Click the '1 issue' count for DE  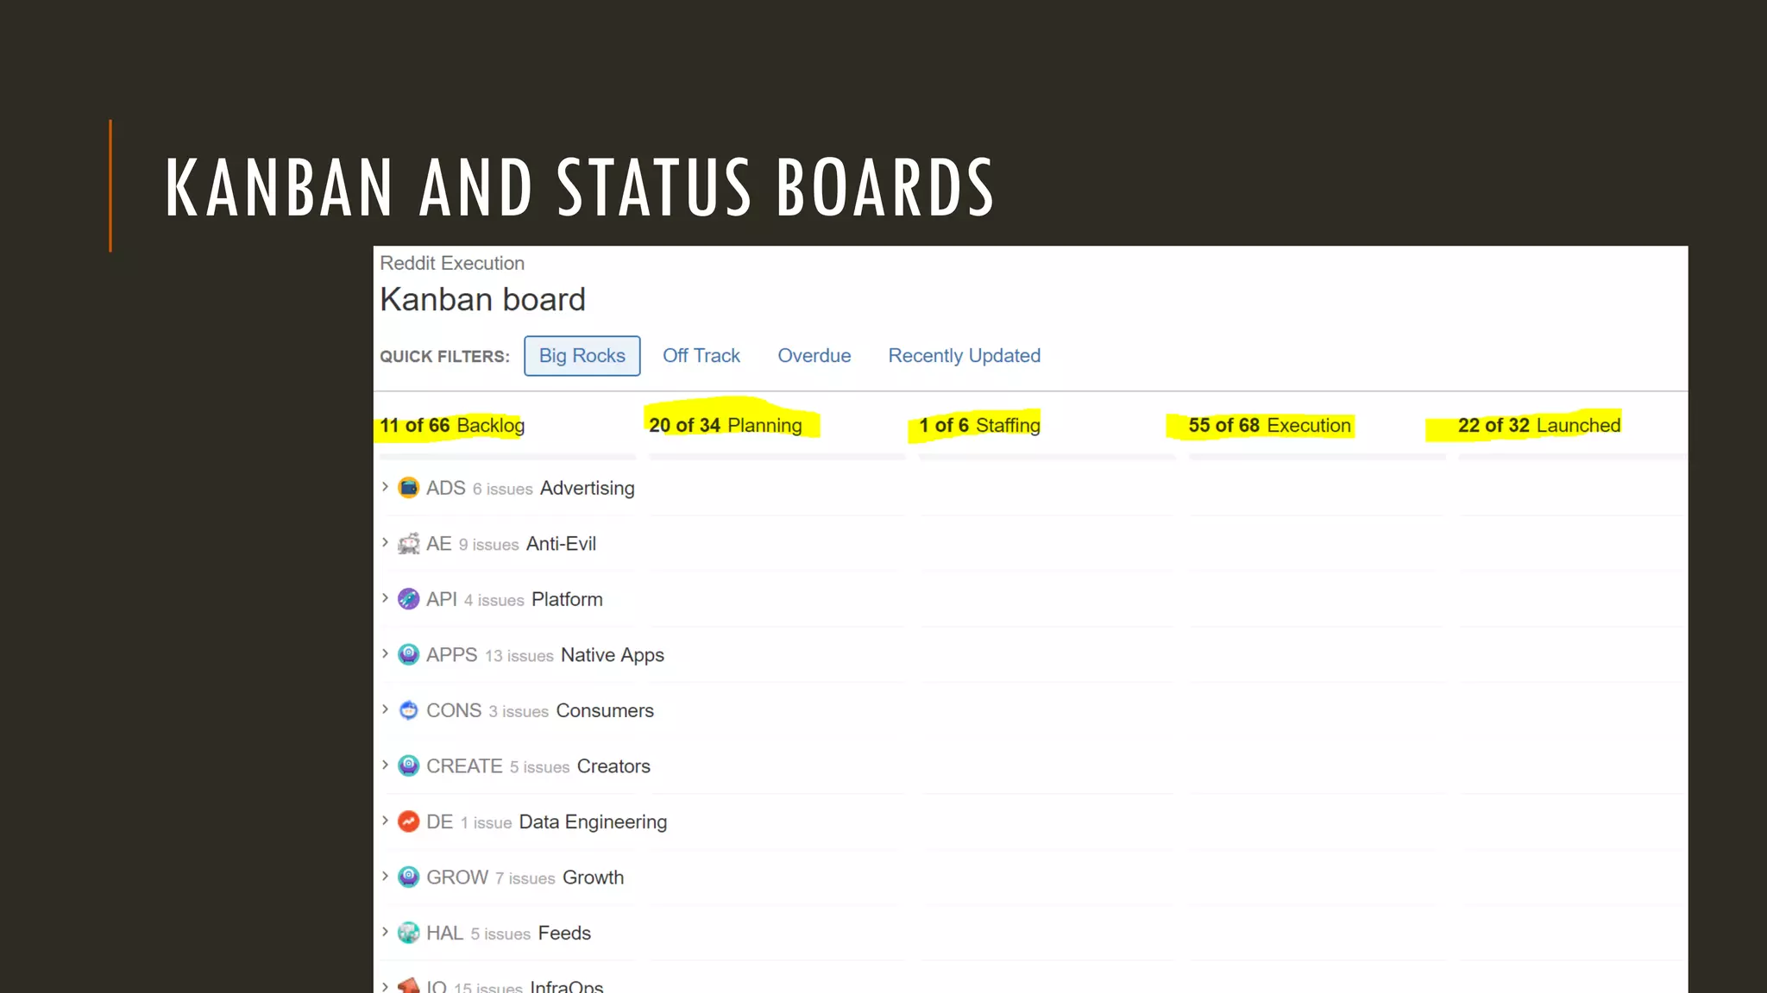[487, 823]
